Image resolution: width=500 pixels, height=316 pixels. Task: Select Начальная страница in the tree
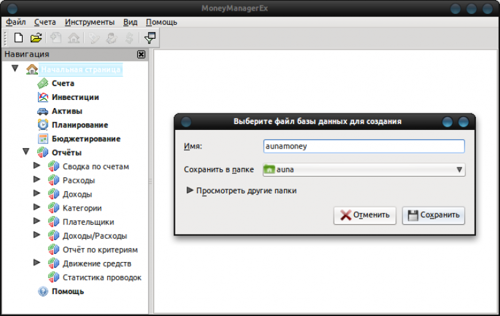(81, 69)
